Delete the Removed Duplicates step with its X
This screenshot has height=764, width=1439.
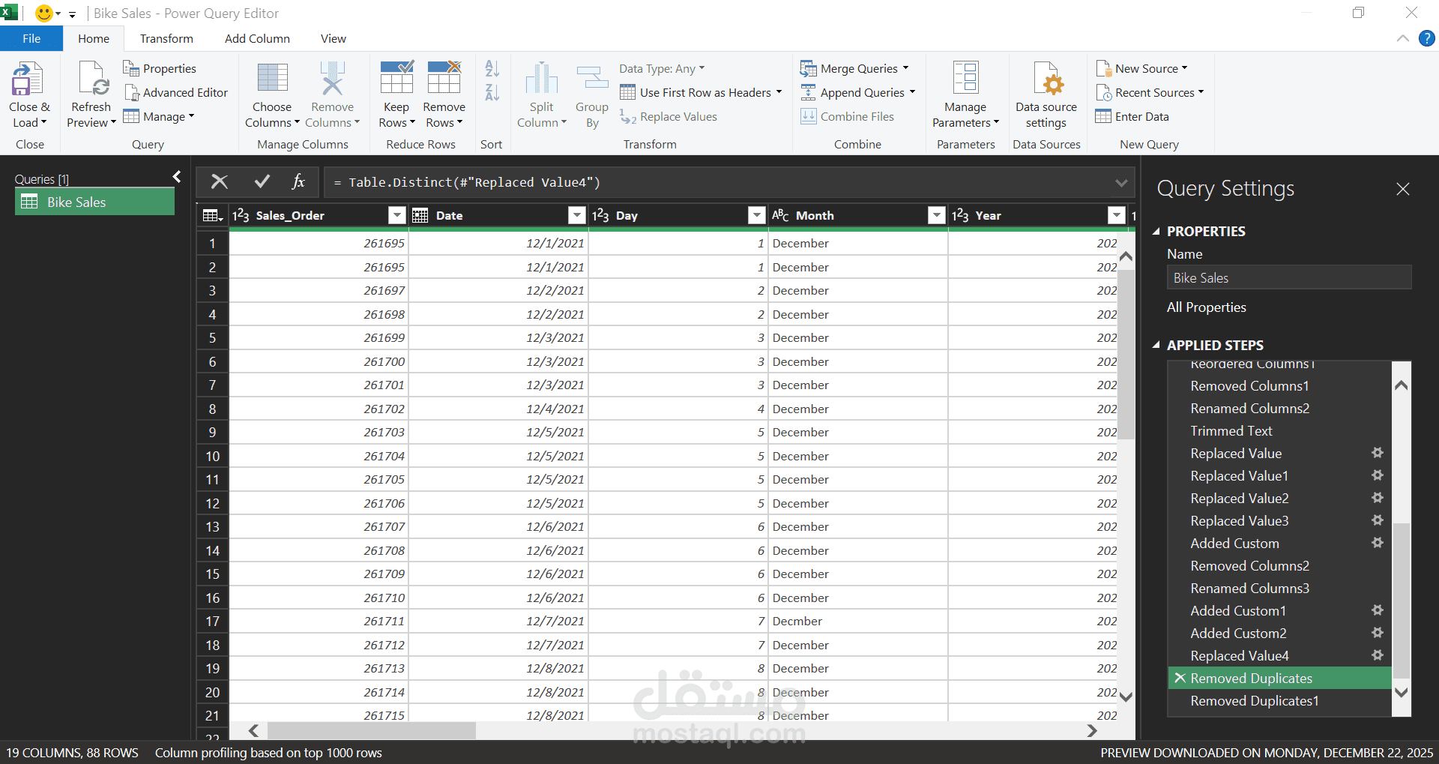1180,678
